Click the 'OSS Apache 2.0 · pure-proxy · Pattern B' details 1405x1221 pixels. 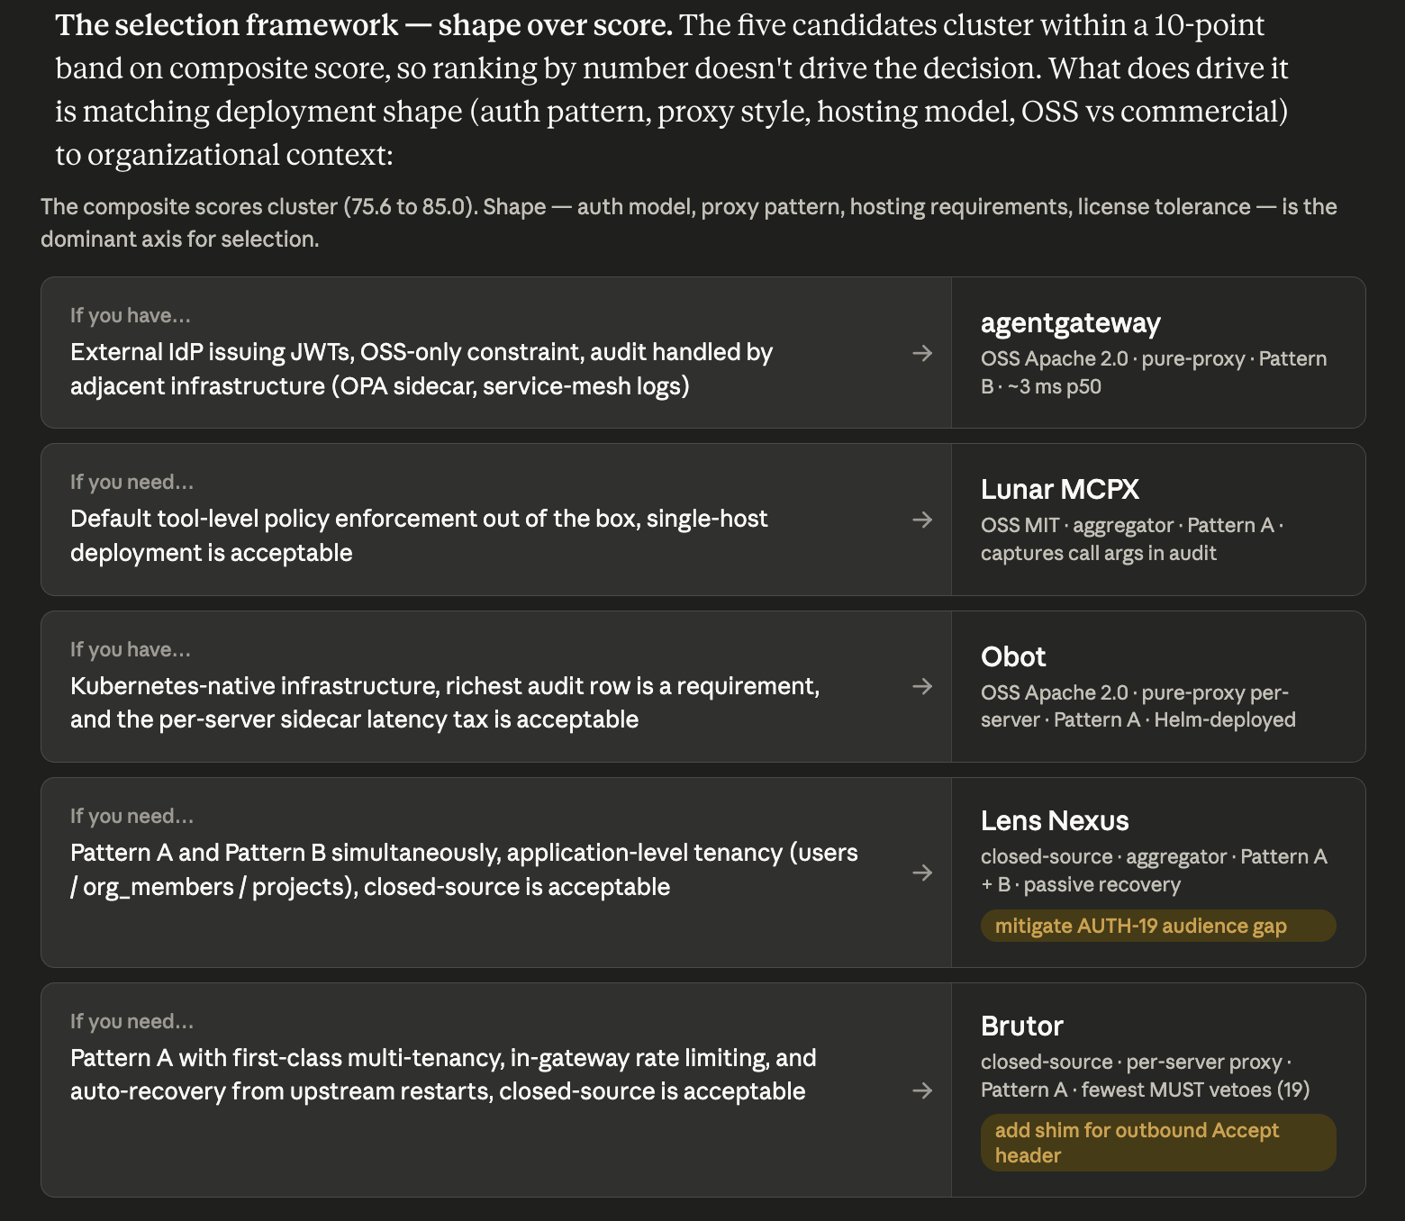click(1154, 373)
